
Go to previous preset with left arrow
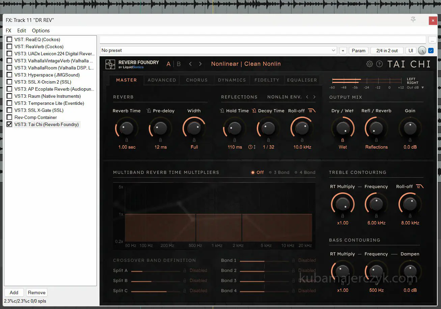coord(190,64)
